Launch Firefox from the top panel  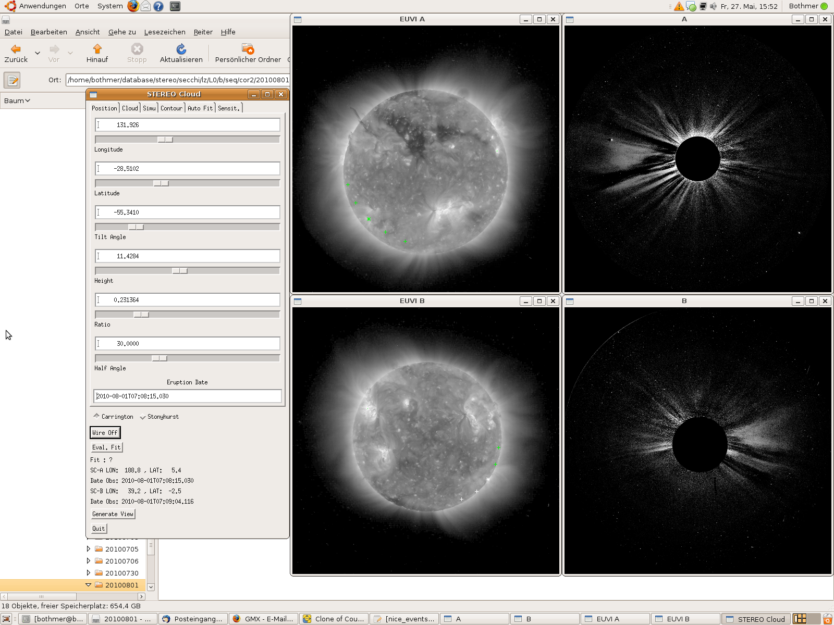133,6
